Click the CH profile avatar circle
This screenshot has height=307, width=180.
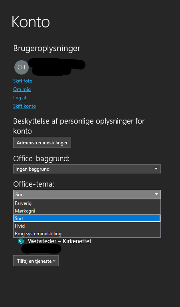click(x=22, y=67)
